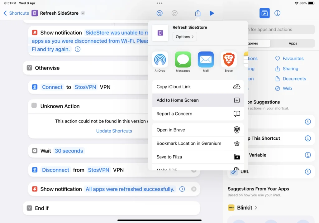This screenshot has width=319, height=223.
Task: Open the Sharing category
Action: [x=287, y=69]
